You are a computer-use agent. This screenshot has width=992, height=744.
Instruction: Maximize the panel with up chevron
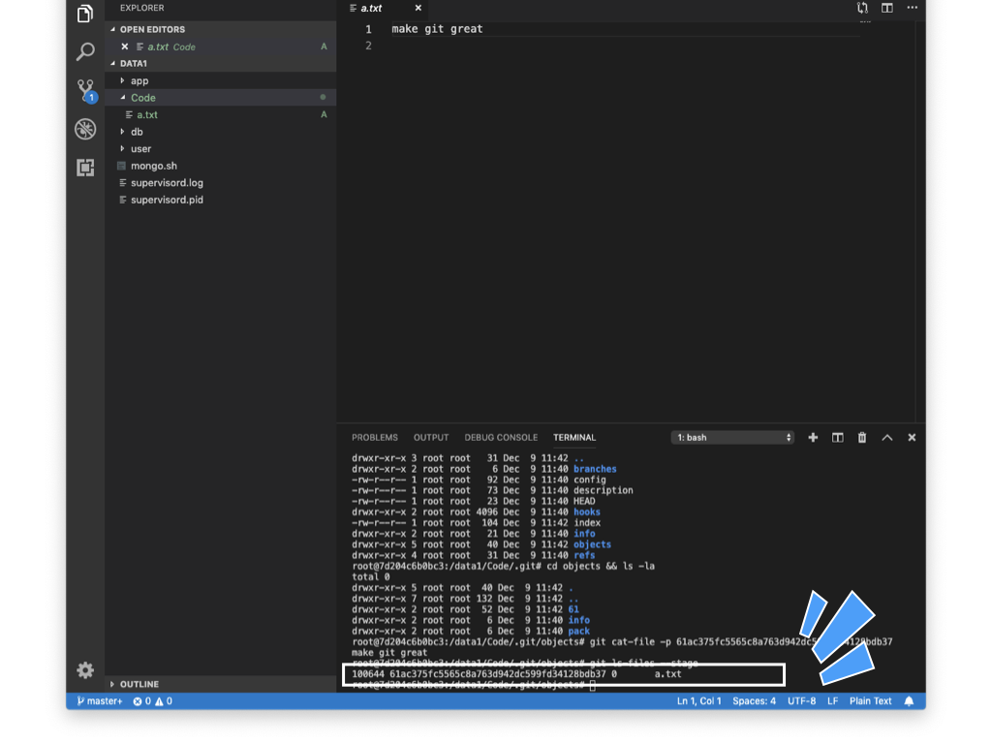coord(887,437)
